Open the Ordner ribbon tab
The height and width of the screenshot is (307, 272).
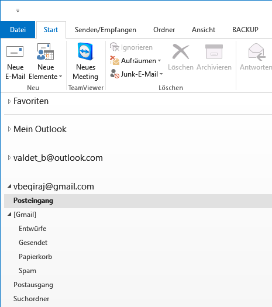pos(164,30)
